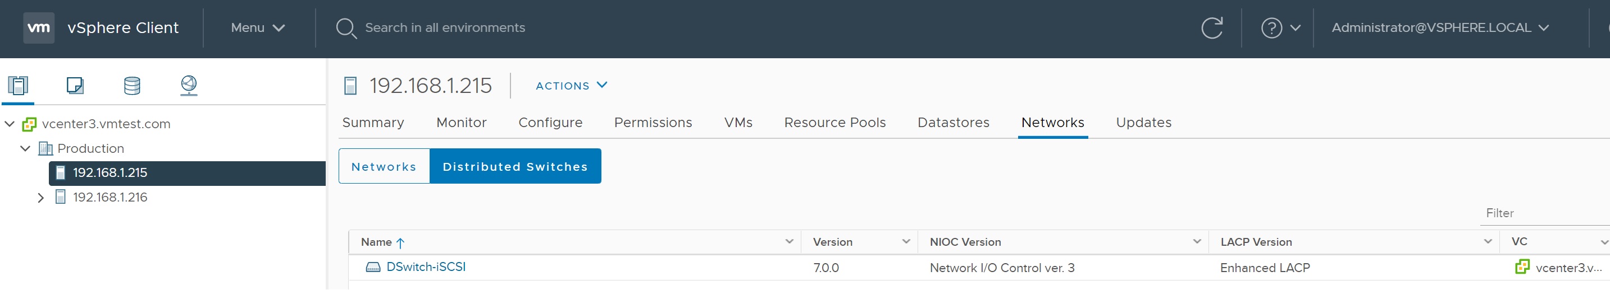
Task: Open the DSwitch-iSCSI link
Action: (x=426, y=267)
